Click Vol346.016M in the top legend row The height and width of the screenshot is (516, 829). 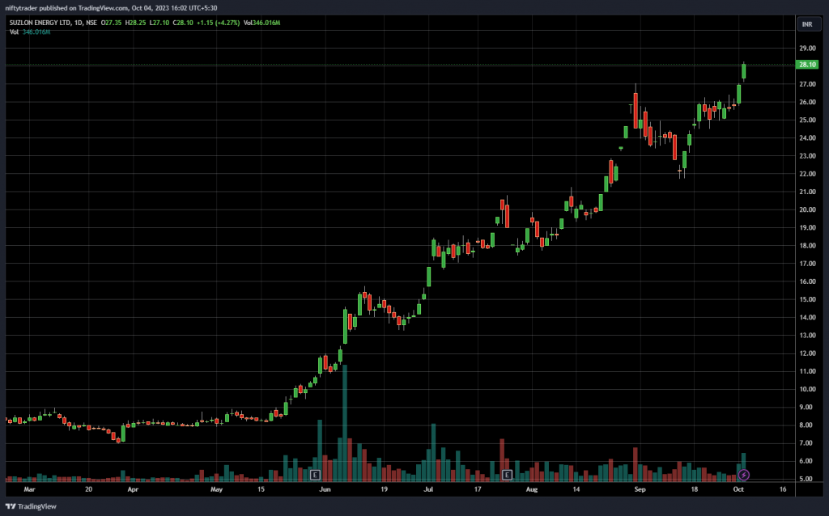point(261,23)
